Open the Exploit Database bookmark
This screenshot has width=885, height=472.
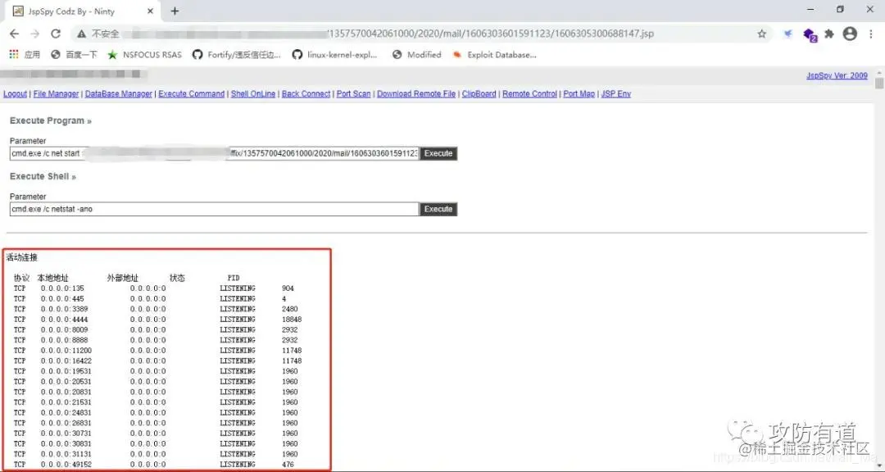point(494,55)
